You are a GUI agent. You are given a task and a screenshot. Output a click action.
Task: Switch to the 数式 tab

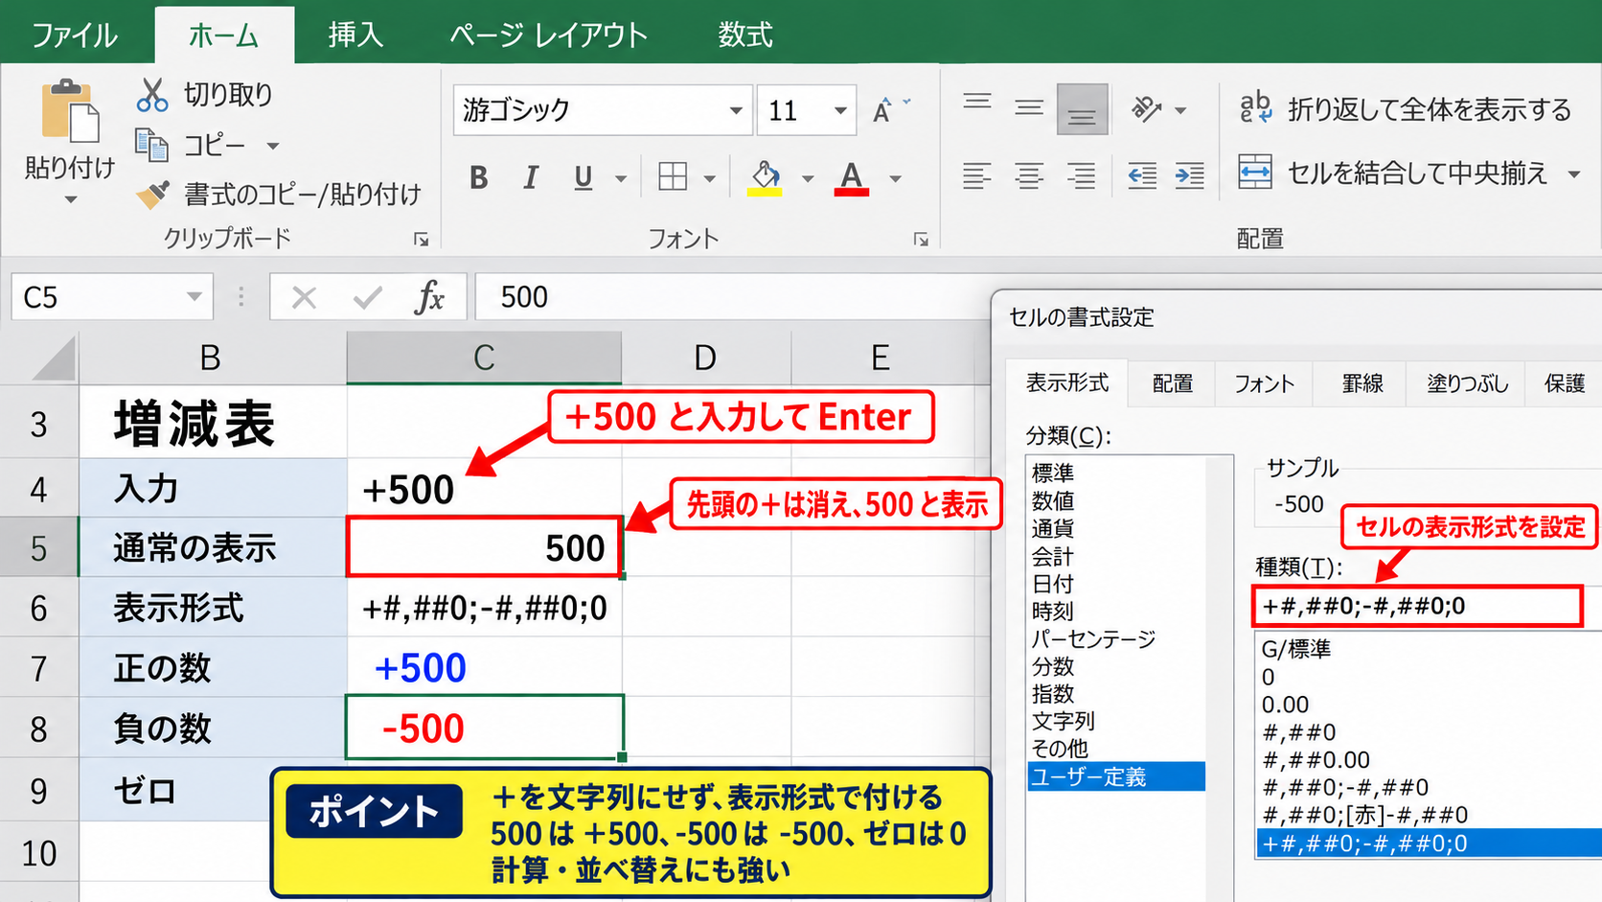(x=745, y=35)
